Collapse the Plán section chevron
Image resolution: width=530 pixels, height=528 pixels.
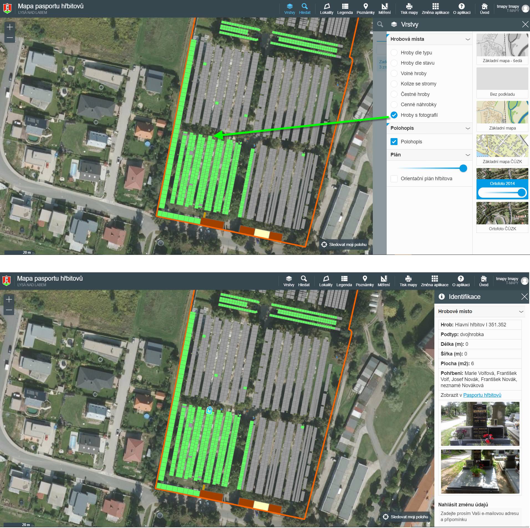pyautogui.click(x=468, y=155)
